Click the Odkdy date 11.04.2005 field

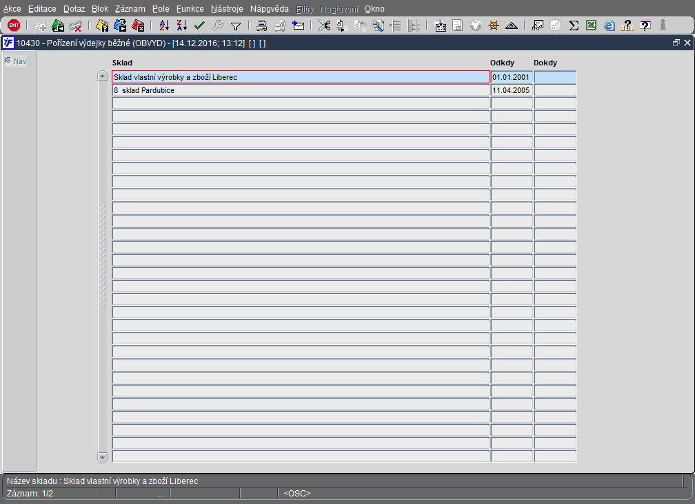pyautogui.click(x=512, y=90)
